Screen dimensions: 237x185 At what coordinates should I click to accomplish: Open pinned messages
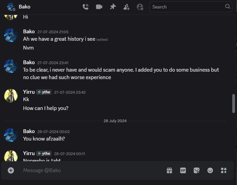[x=113, y=7]
